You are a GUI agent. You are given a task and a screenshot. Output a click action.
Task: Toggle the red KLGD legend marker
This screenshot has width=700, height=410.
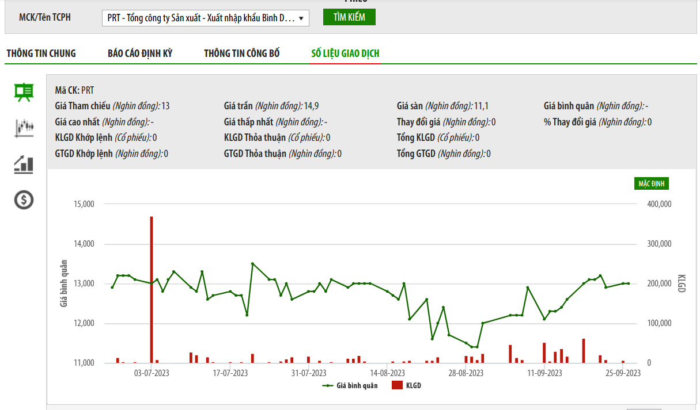pos(396,385)
